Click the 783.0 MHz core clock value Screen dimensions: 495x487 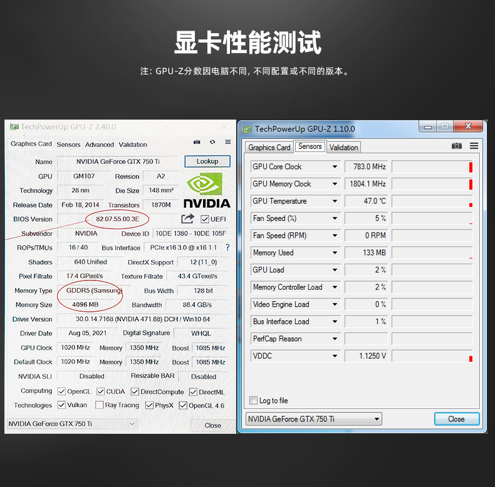[366, 167]
